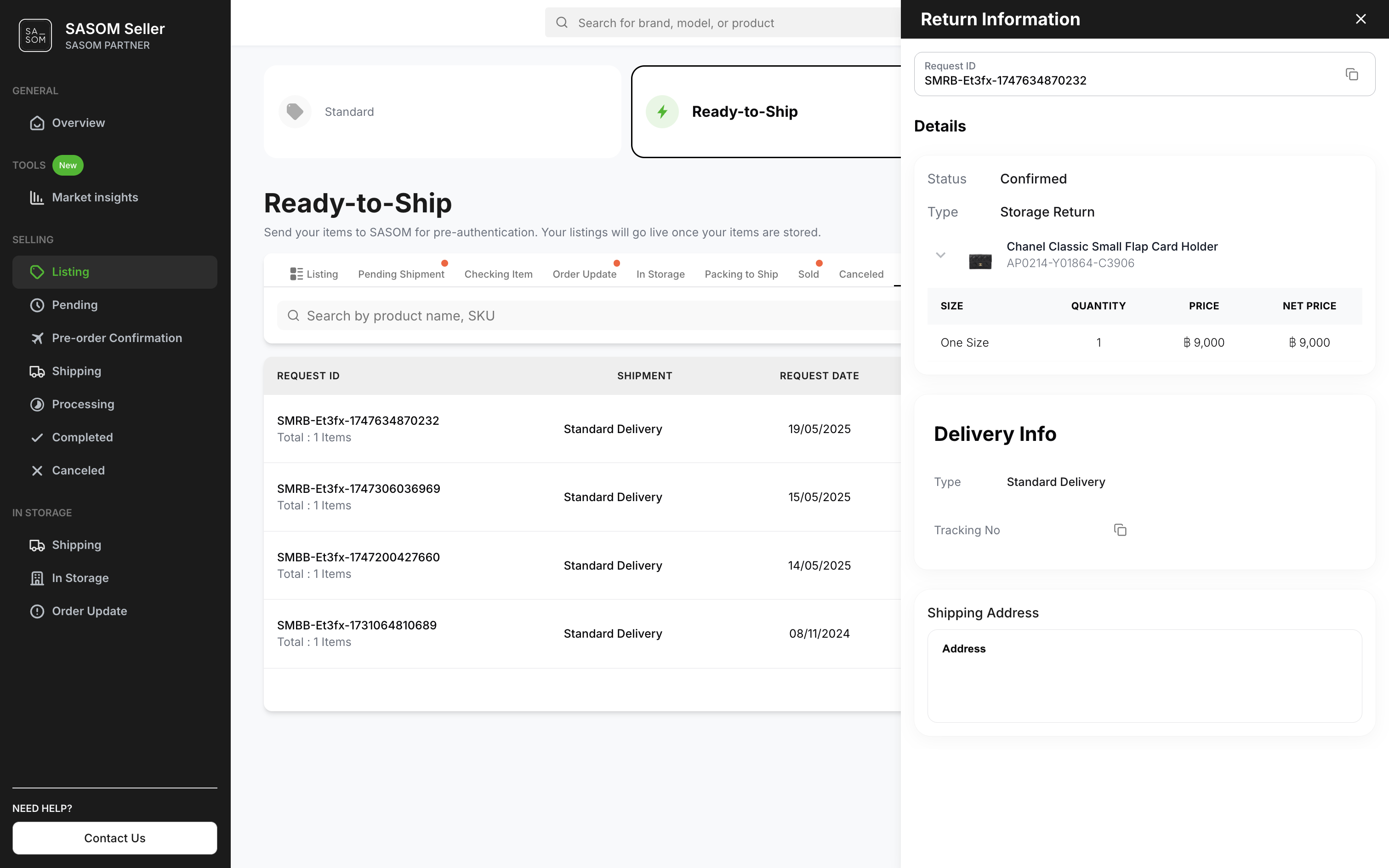
Task: Copy the Tracking No with copy icon
Action: point(1120,530)
